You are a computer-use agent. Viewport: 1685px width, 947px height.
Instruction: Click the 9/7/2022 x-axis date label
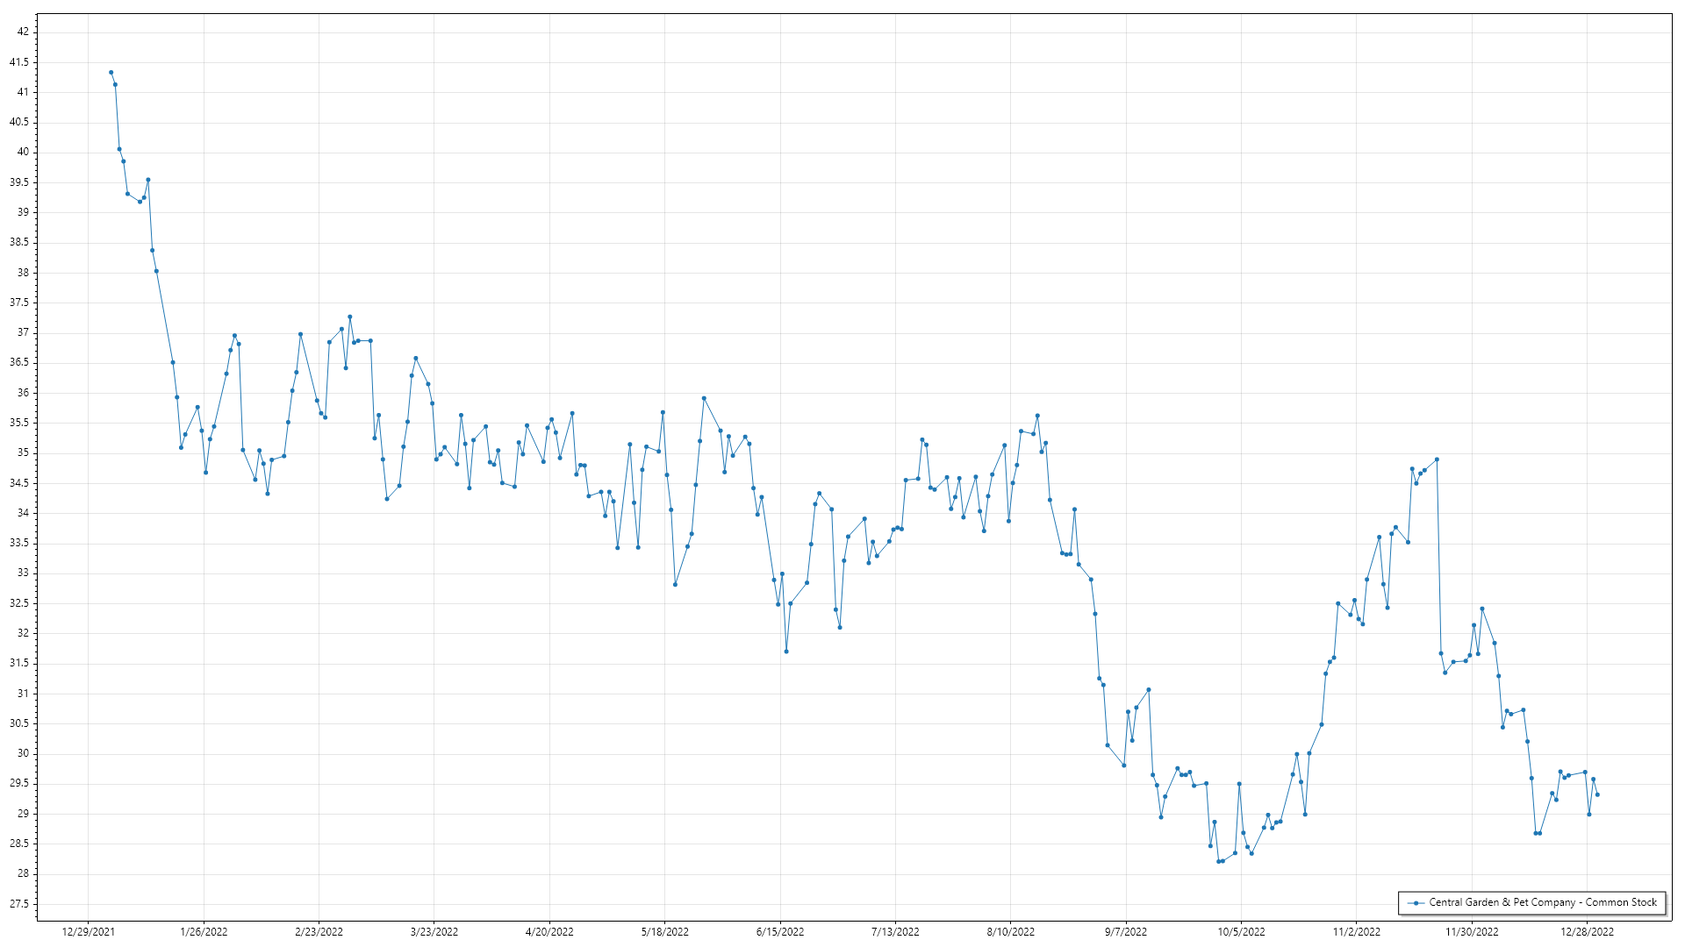coord(1126,932)
